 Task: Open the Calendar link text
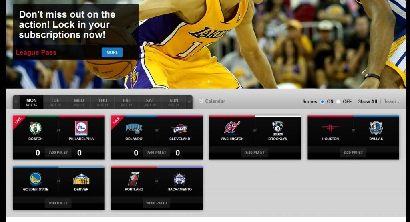click(x=215, y=101)
